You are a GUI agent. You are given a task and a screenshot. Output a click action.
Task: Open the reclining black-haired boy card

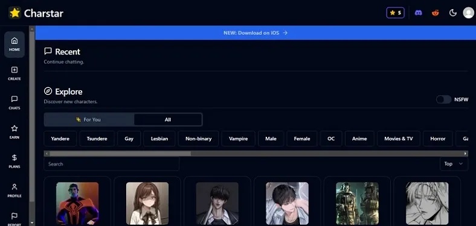tap(287, 201)
